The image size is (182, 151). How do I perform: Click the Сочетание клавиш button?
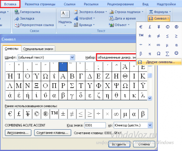pyautogui.click(x=53, y=133)
